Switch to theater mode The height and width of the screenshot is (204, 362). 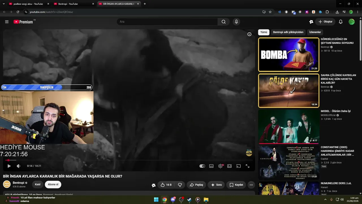[x=229, y=166]
